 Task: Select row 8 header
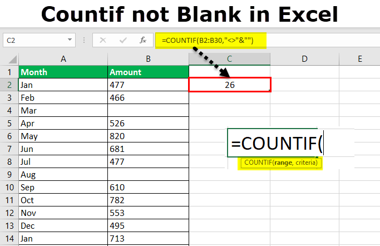[9, 161]
